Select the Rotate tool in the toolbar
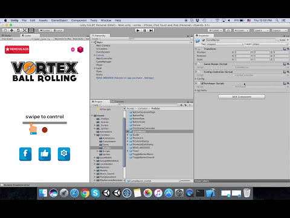Viewport: 290px width, 218px height. (18, 30)
